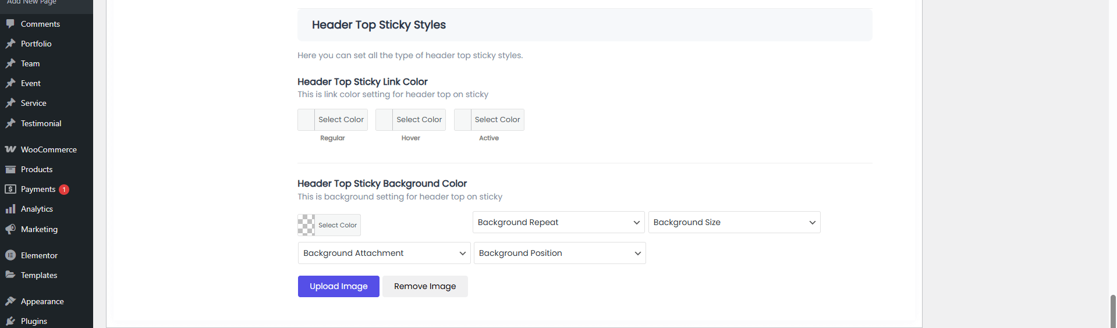The height and width of the screenshot is (328, 1117).
Task: Click the Comments speech bubble icon
Action: [x=10, y=24]
